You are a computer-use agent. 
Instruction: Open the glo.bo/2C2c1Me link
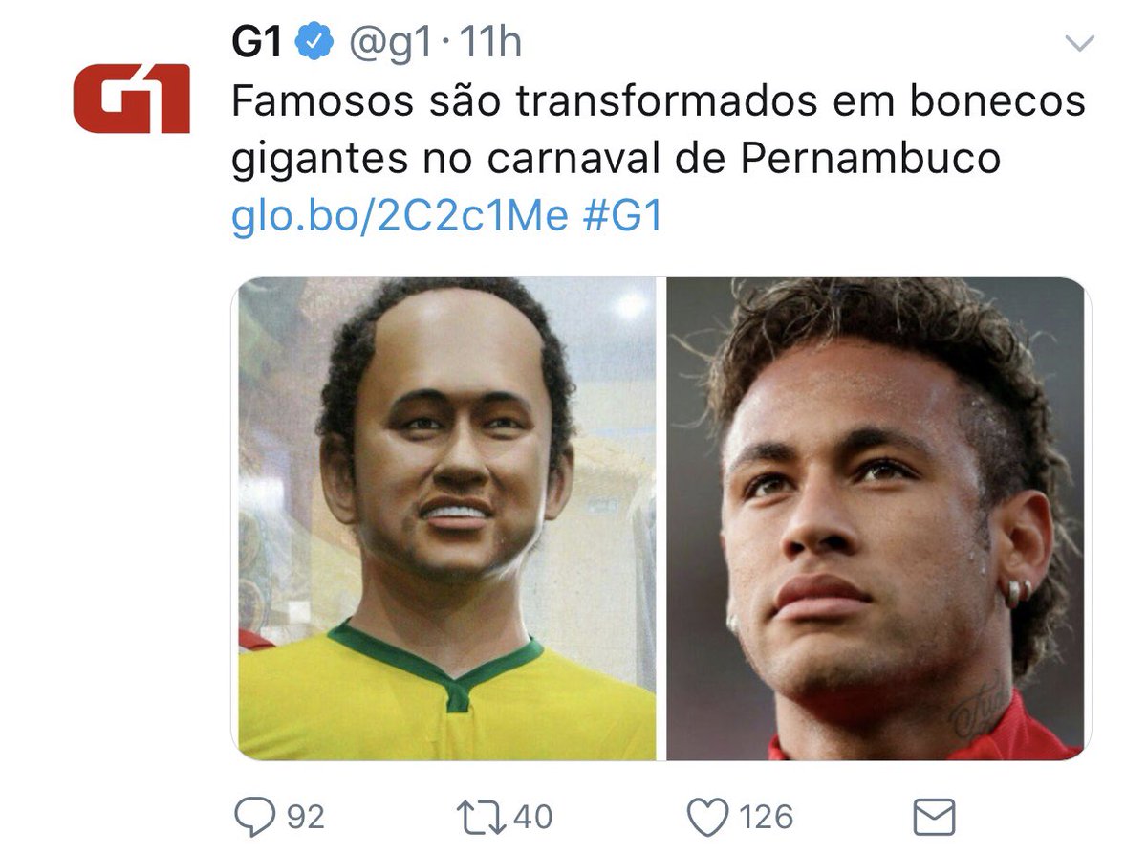coord(400,217)
